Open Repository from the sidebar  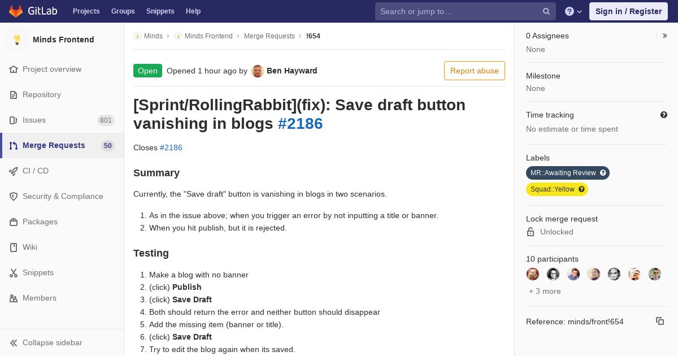click(x=62, y=95)
